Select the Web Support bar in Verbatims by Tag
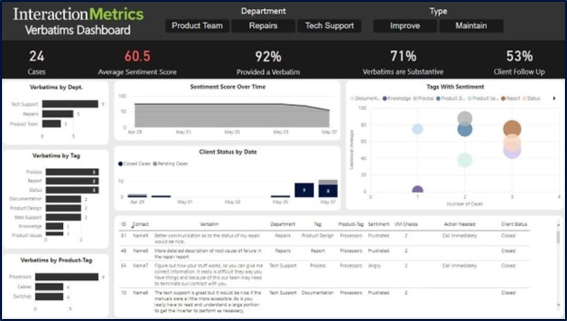The image size is (567, 321). 63,217
